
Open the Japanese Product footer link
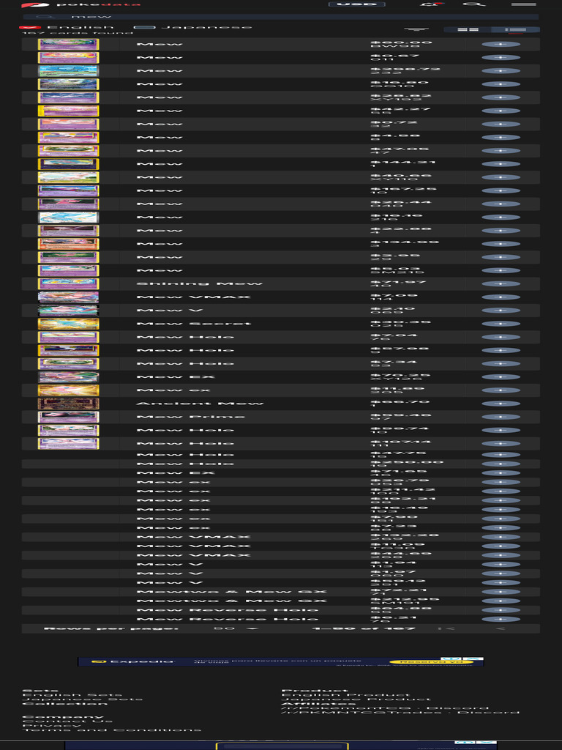coord(356,699)
